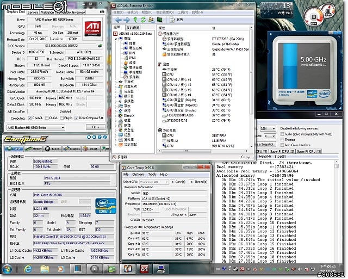The image size is (348, 279).
Task: Click the ATI Radeon logo in GPU-Z
Action: pos(93,29)
